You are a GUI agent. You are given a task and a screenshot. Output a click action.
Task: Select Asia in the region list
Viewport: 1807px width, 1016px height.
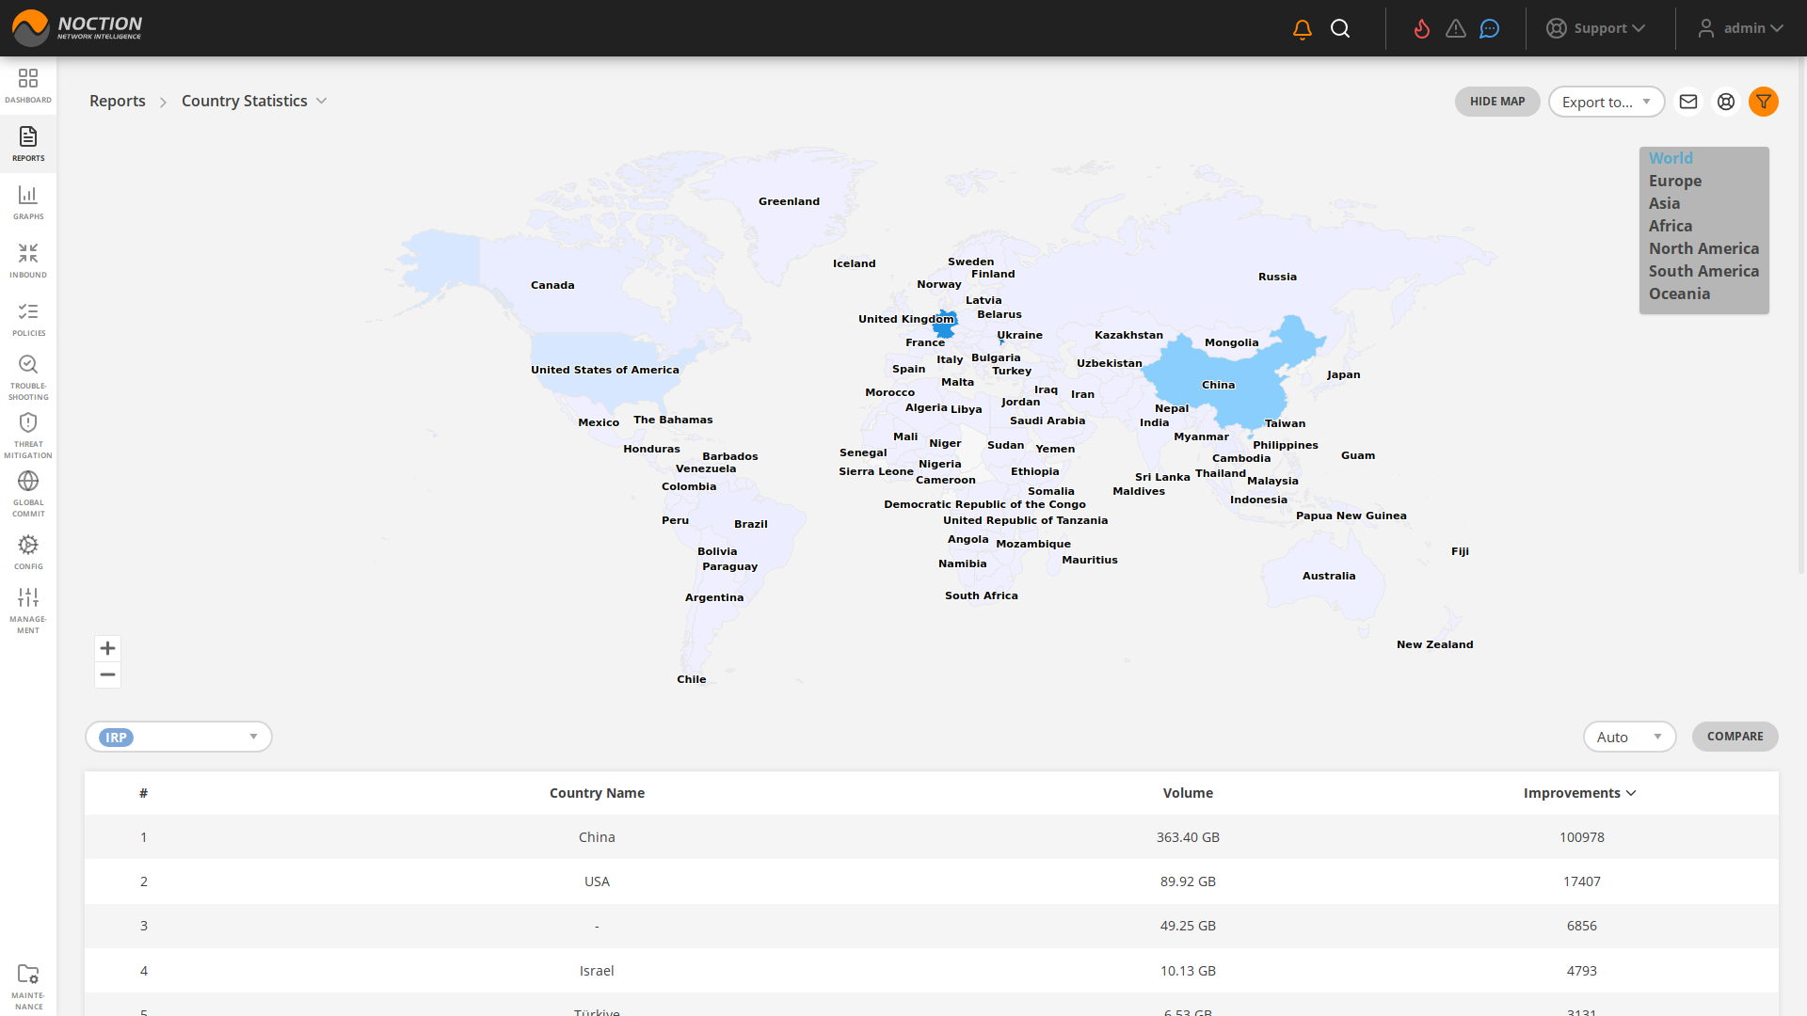(x=1664, y=203)
